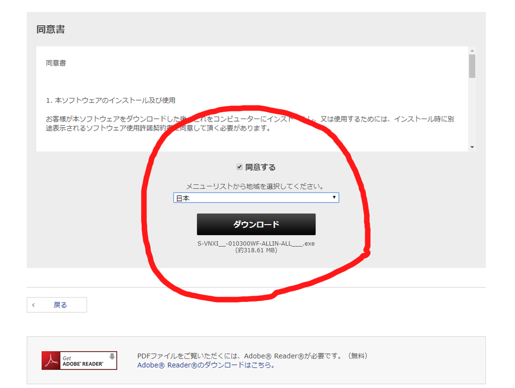This screenshot has width=515, height=388.
Task: Click the 1. 本ソフトウェアのインストール及び使用 heading
Action: [111, 101]
